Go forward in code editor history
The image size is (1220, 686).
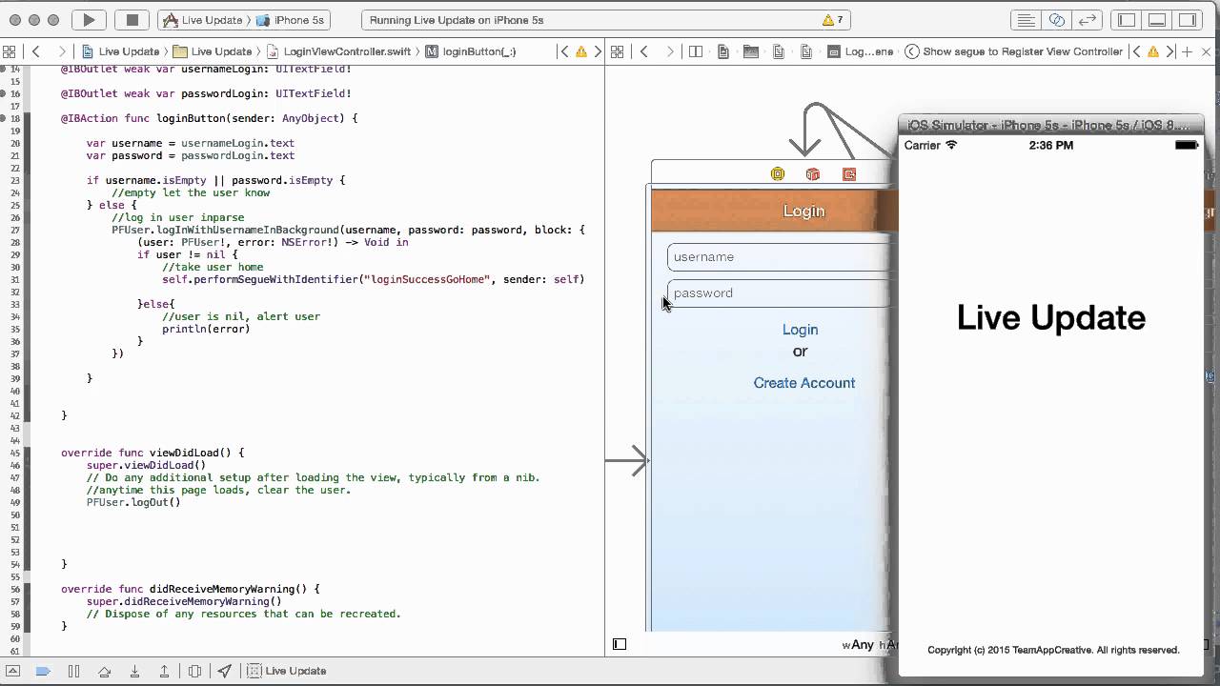(62, 51)
